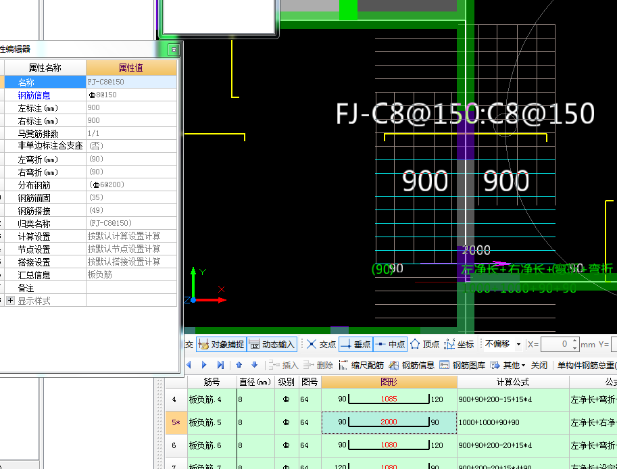
Task: Click right 900 dimension in drawing
Action: click(x=505, y=181)
